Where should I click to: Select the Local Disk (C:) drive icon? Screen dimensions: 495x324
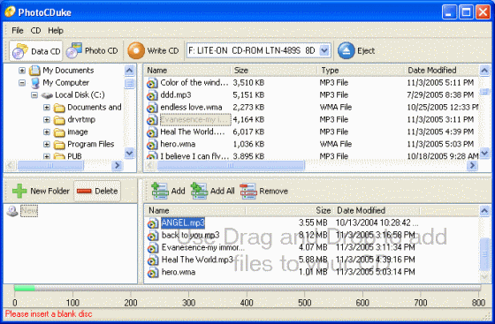pyautogui.click(x=47, y=95)
